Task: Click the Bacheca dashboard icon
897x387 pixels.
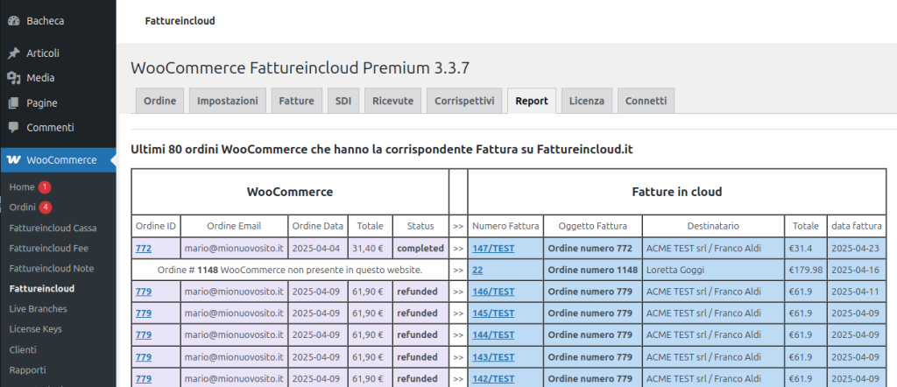Action: coord(14,21)
